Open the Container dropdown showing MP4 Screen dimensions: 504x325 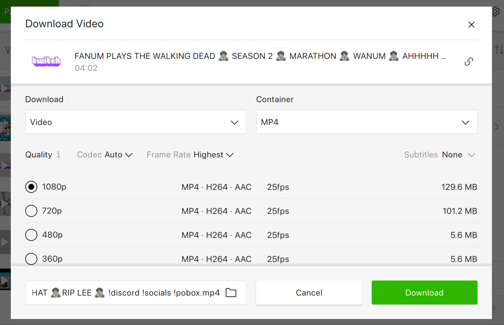click(367, 122)
